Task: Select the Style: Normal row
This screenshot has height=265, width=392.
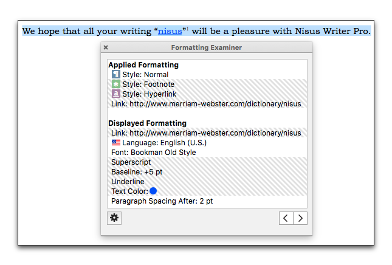Action: pos(207,75)
